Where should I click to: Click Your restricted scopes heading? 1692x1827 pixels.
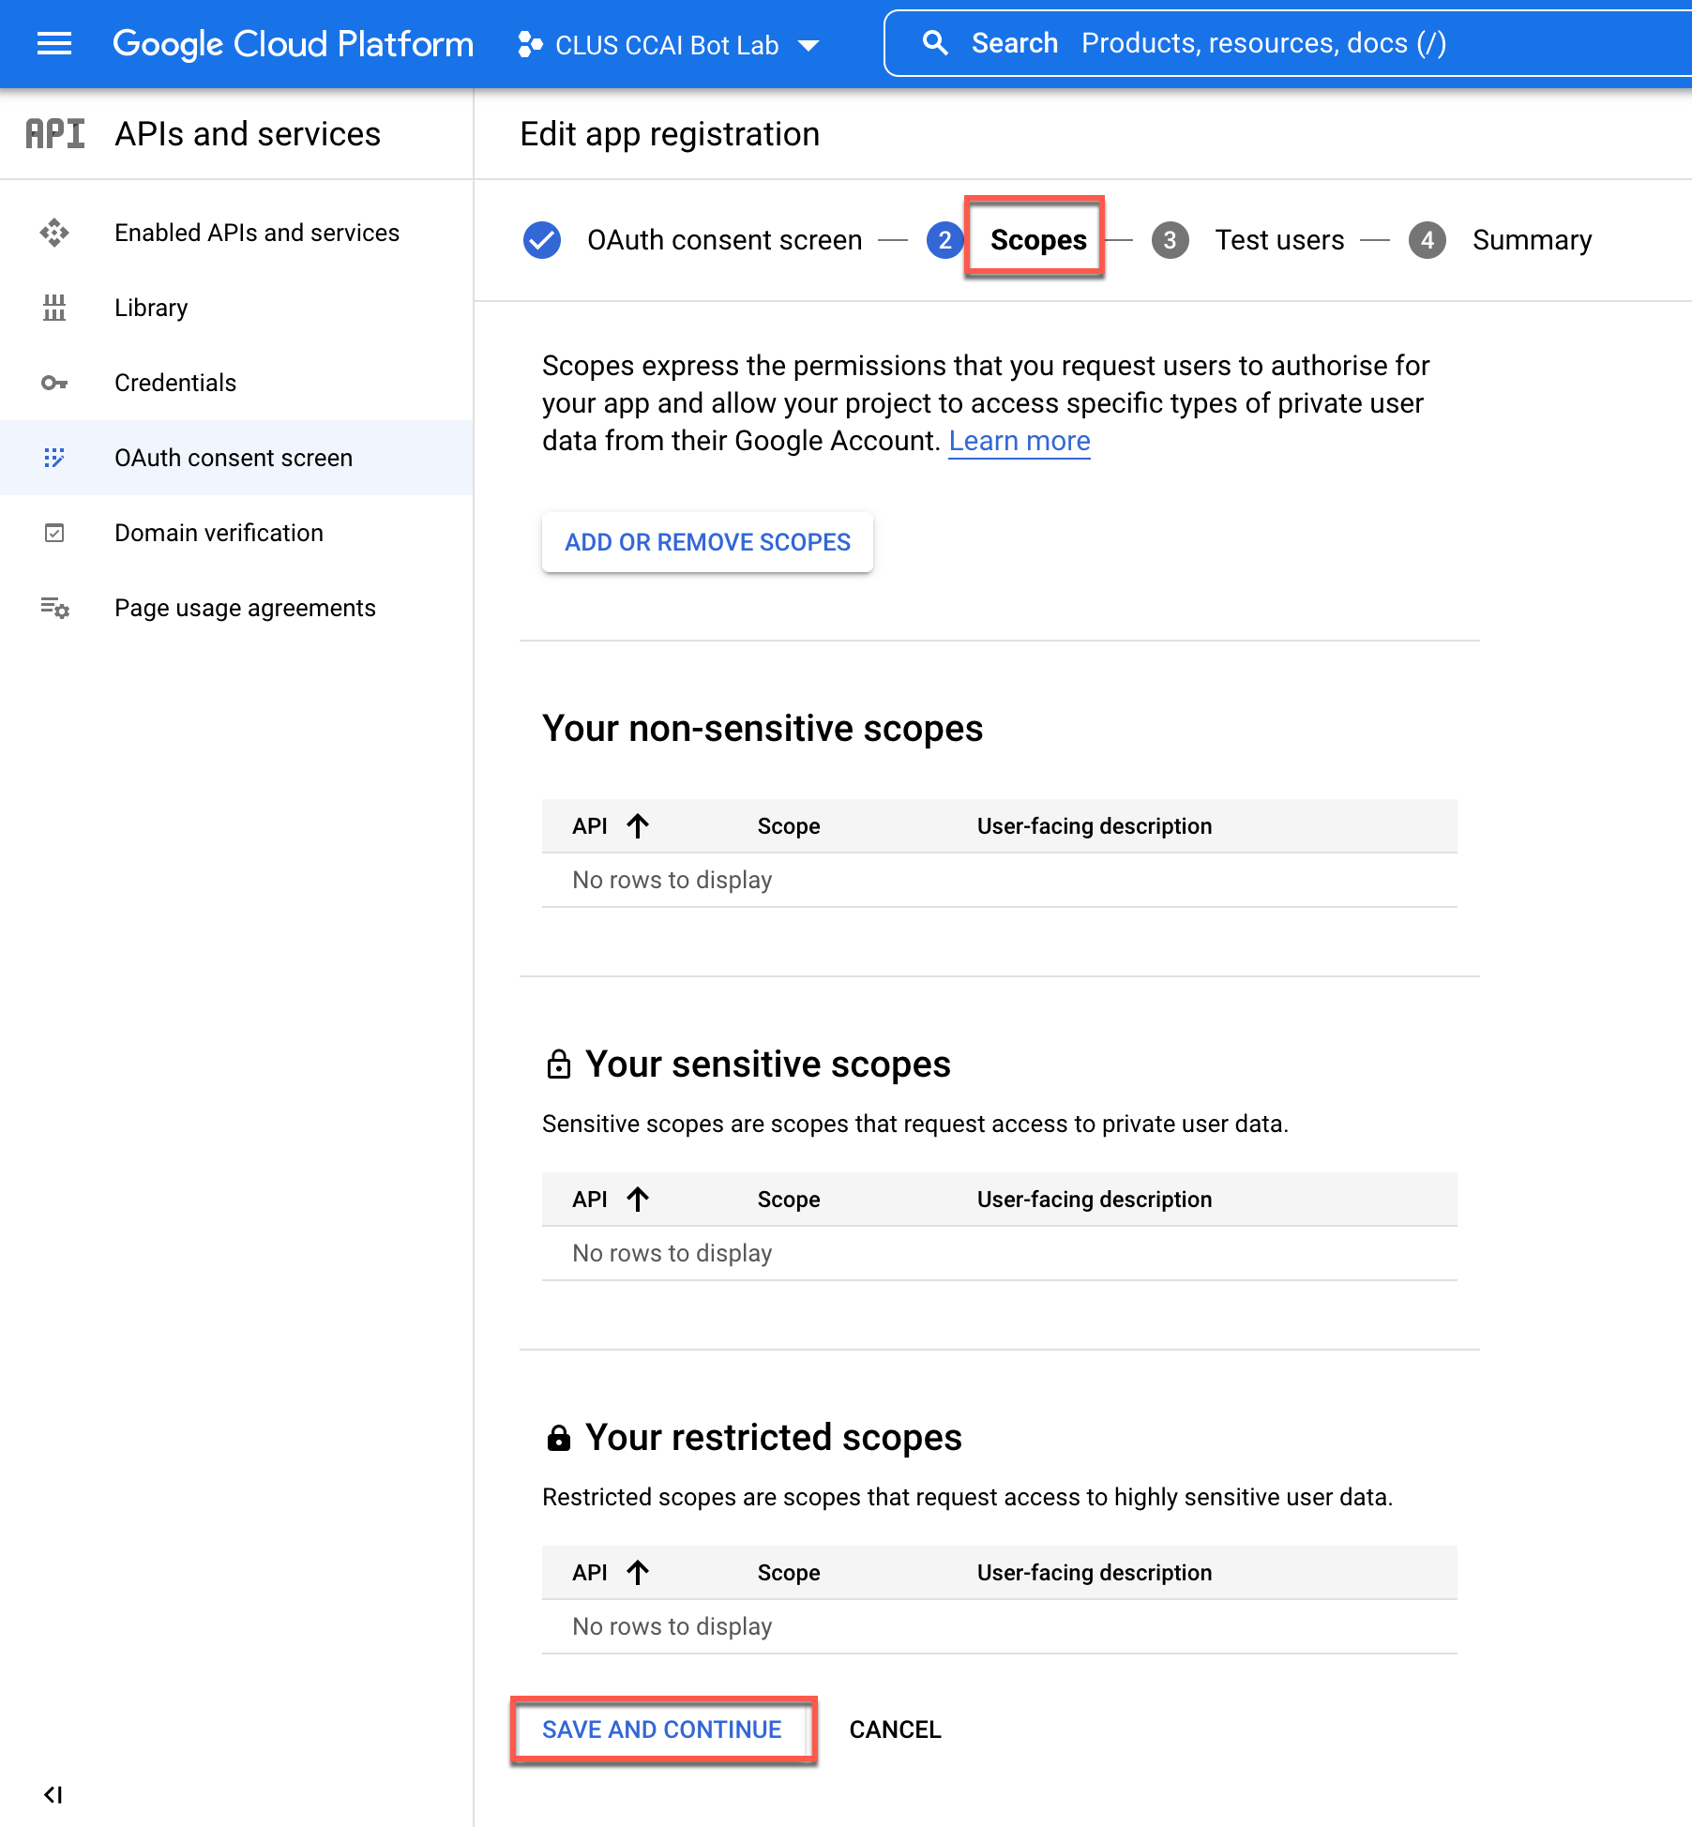(774, 1438)
